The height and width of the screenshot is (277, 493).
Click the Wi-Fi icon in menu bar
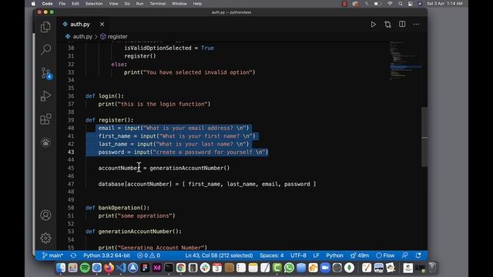pos(390,4)
